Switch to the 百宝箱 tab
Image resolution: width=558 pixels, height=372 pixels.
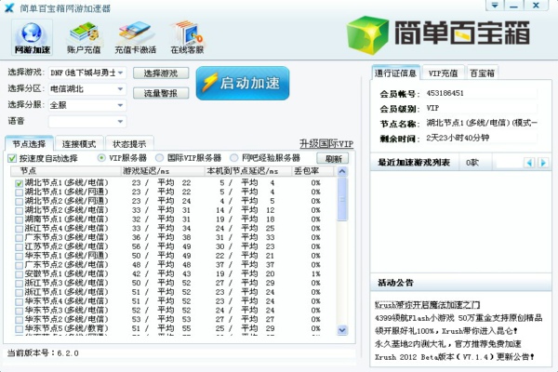point(482,73)
